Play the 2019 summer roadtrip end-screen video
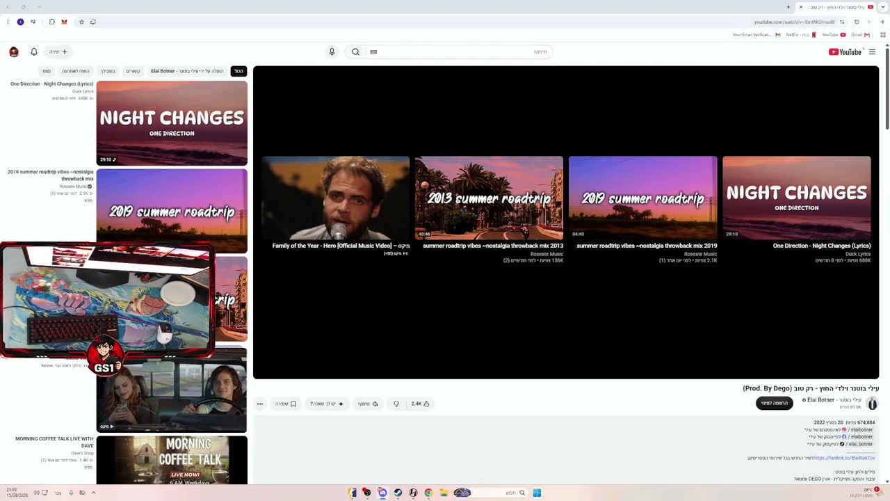 (x=642, y=198)
